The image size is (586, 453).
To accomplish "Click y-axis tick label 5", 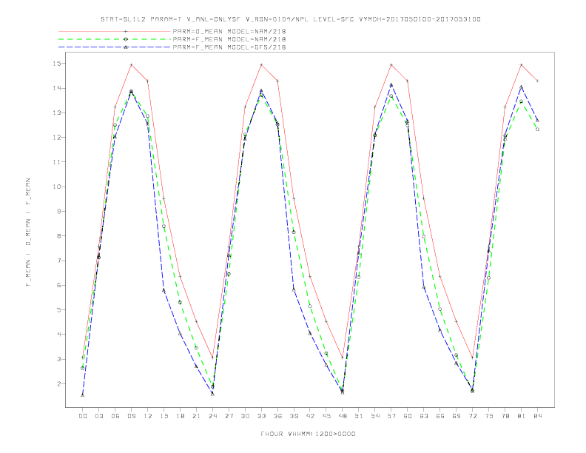I will pyautogui.click(x=59, y=310).
